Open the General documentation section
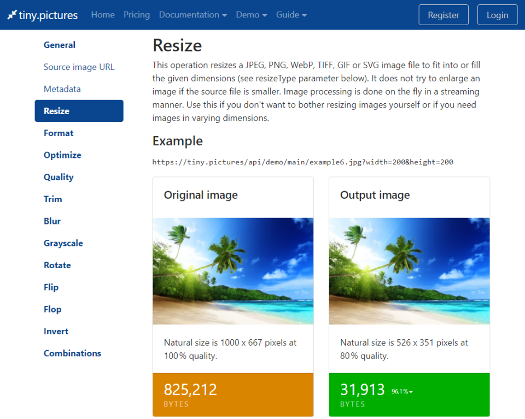The image size is (525, 419). pos(59,45)
